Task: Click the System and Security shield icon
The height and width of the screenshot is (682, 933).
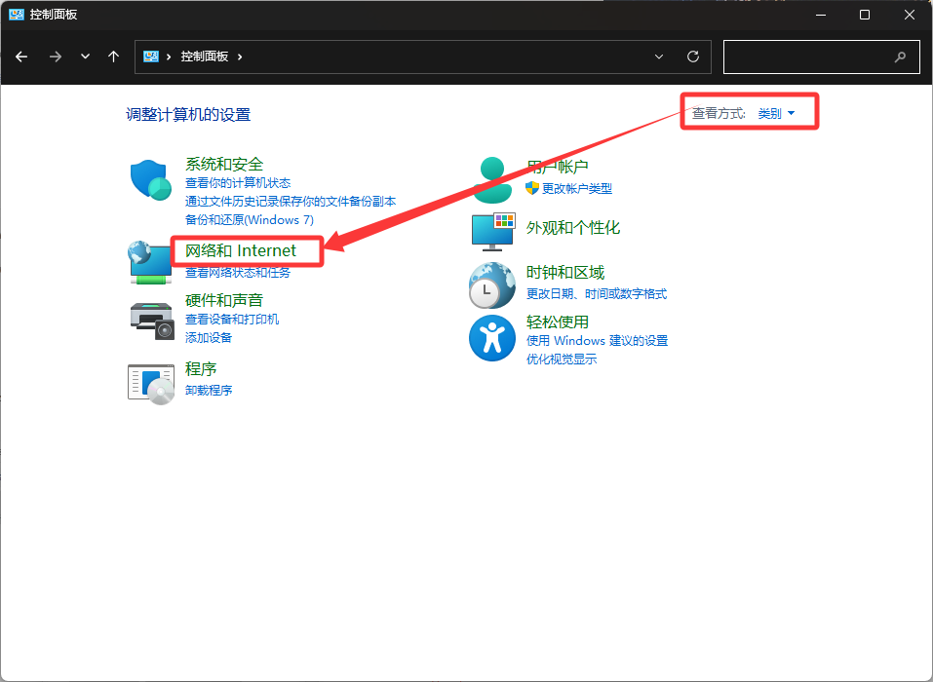Action: click(151, 180)
